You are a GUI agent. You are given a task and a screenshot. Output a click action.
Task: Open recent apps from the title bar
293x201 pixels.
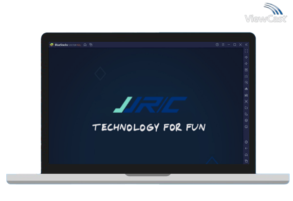coord(91,45)
